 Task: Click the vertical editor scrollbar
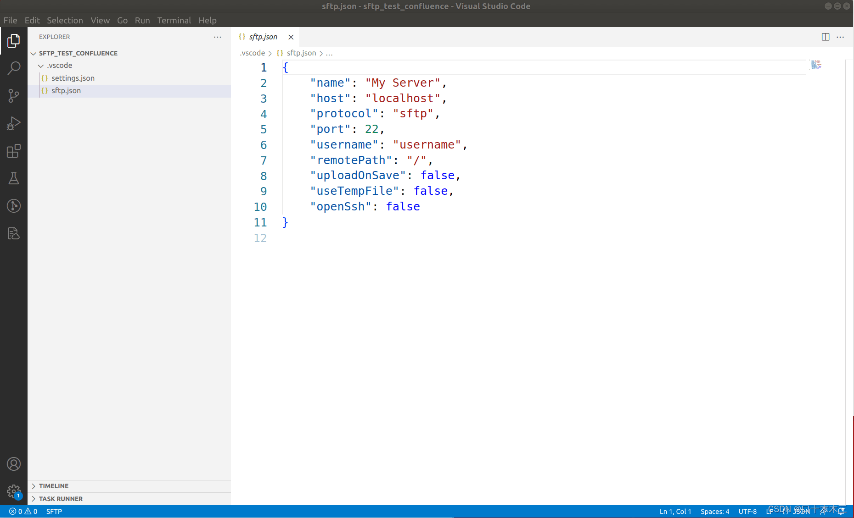[849, 282]
